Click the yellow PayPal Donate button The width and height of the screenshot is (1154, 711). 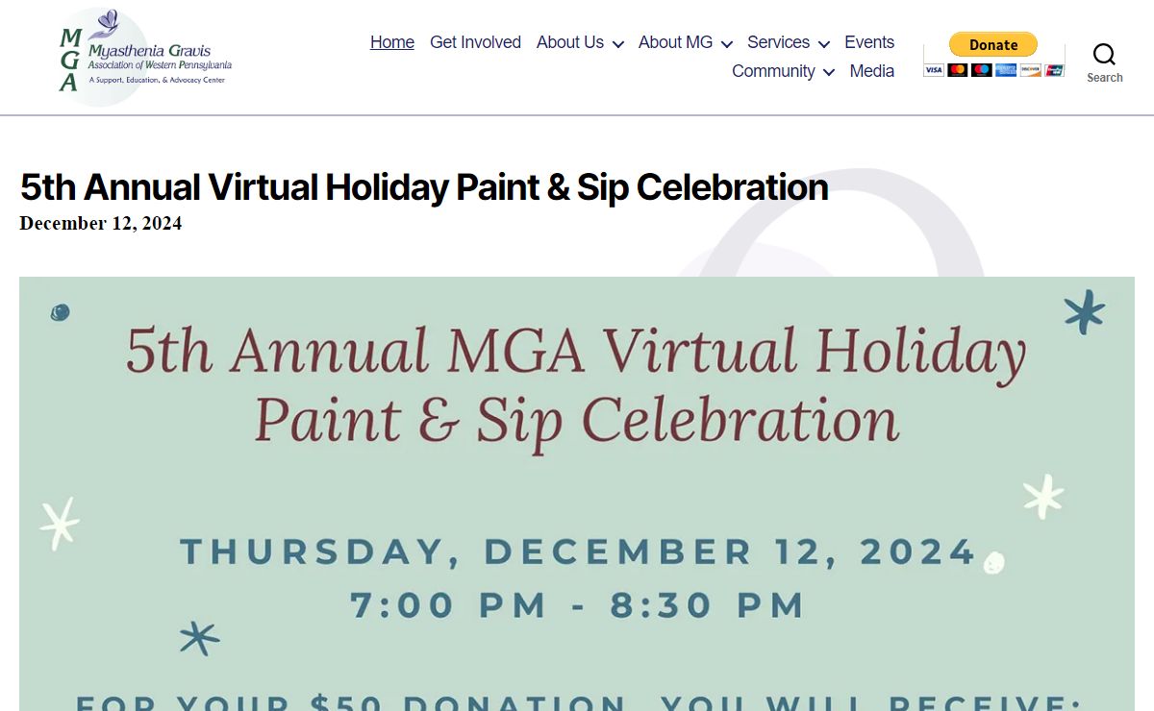993,44
